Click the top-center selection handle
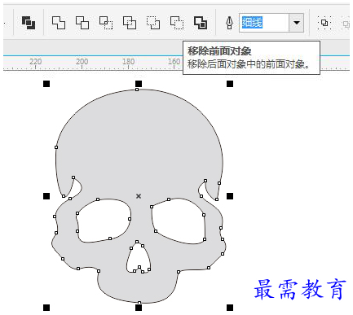 (x=139, y=84)
